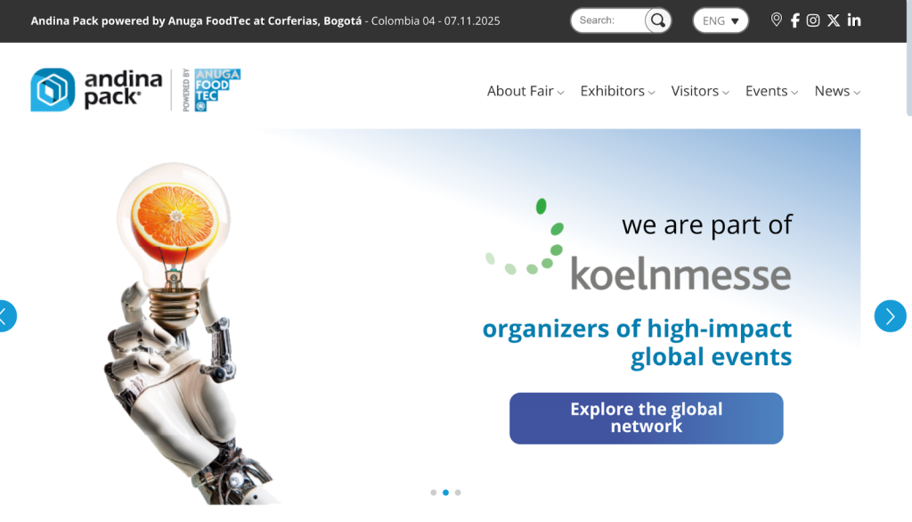Go to next slide arrow

[x=890, y=316]
